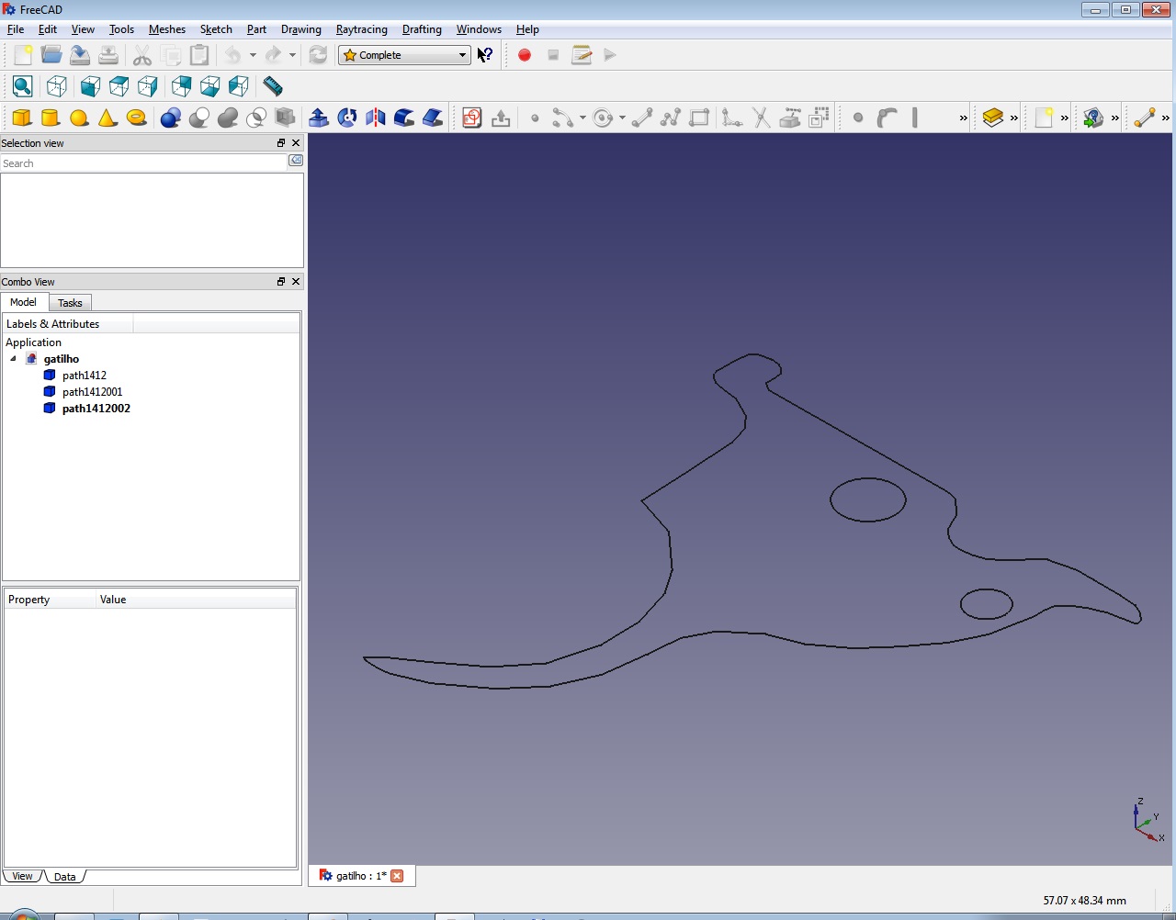
Task: Open the Drafting menu
Action: (422, 29)
